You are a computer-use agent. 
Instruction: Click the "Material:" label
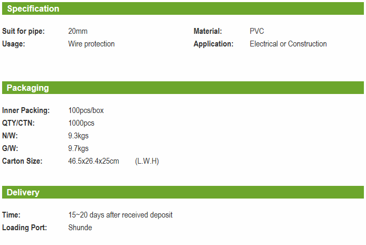coord(208,31)
